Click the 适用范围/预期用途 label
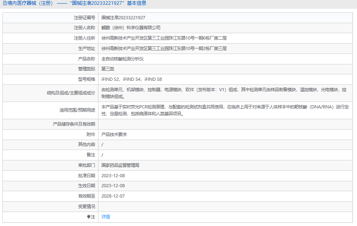Image resolution: width=357 pixels, height=226 pixels. [x=77, y=110]
